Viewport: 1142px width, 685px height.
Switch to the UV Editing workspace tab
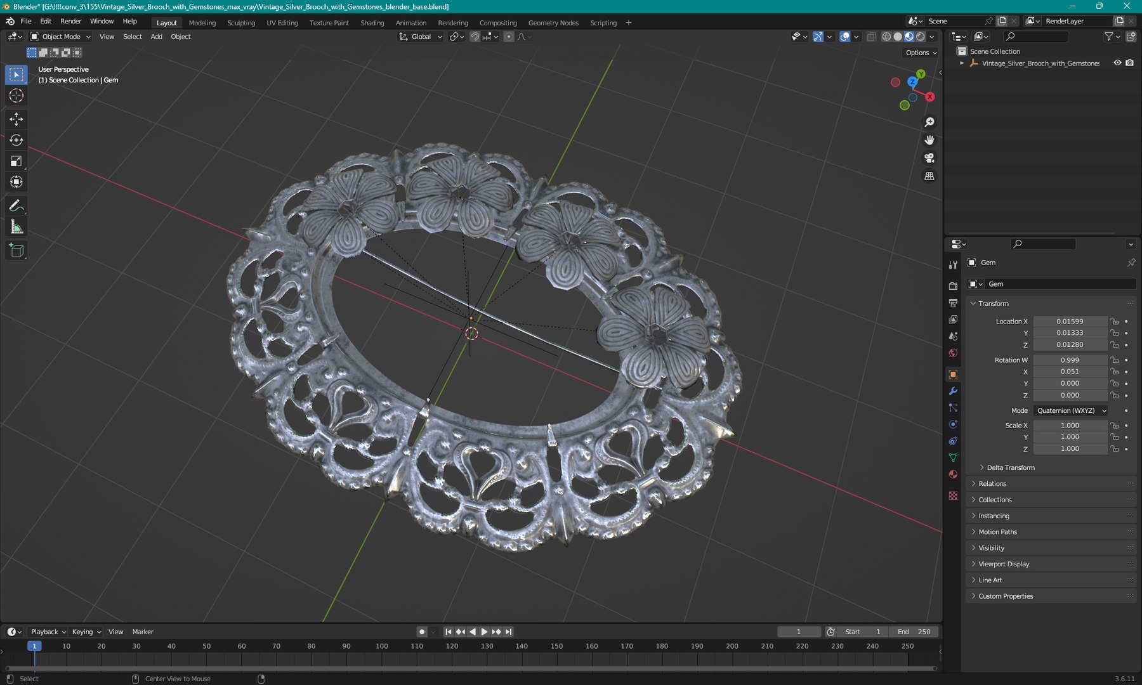pyautogui.click(x=282, y=23)
